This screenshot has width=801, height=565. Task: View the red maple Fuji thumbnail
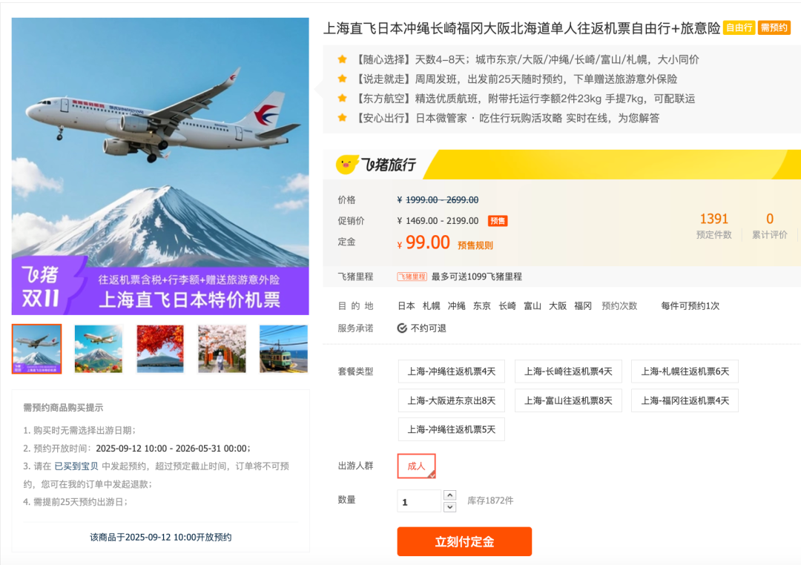(160, 349)
